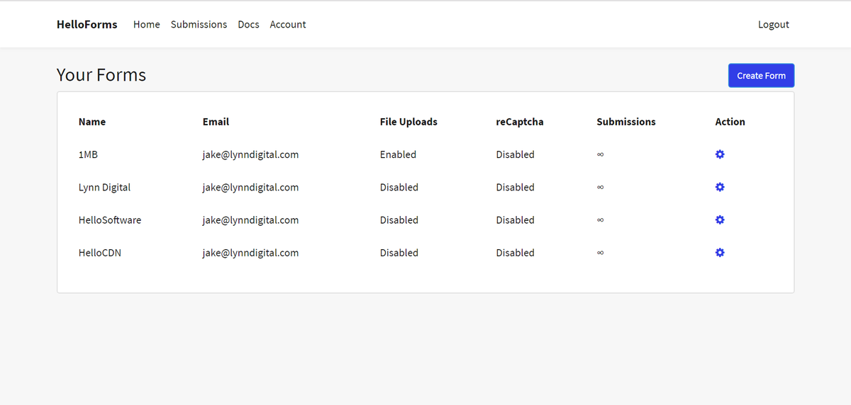Open the Submissions nav item
The width and height of the screenshot is (851, 405).
pos(199,24)
